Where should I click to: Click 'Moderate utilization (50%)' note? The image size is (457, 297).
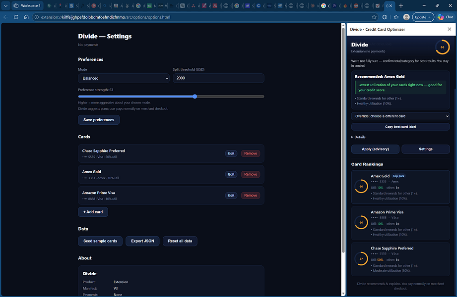pyautogui.click(x=392, y=271)
